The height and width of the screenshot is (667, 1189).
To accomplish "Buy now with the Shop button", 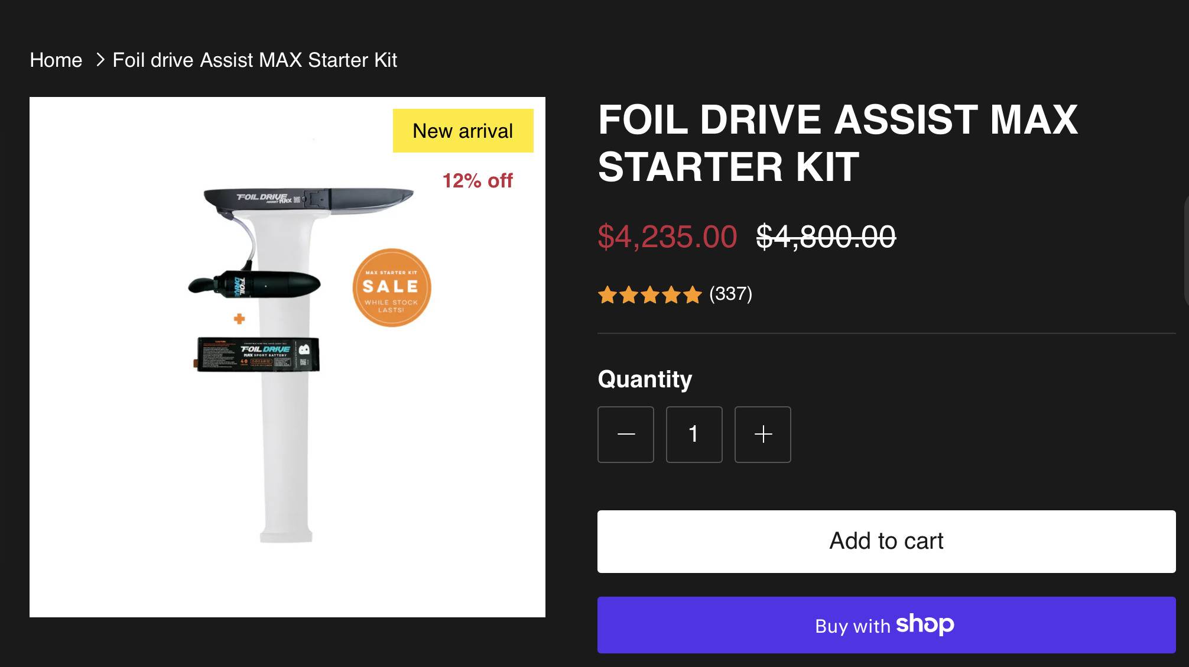I will (x=886, y=625).
